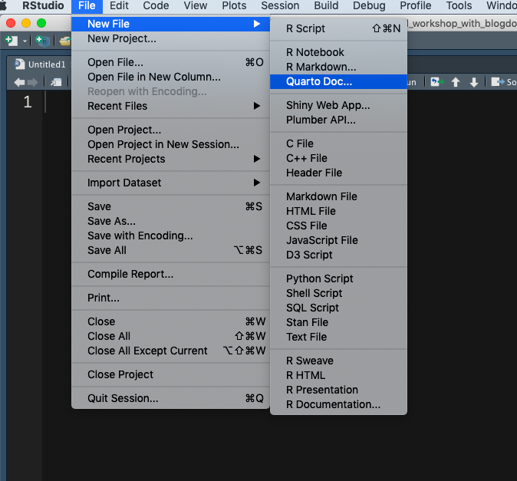Open the Plots menu
This screenshot has height=481, width=517.
[x=234, y=5]
